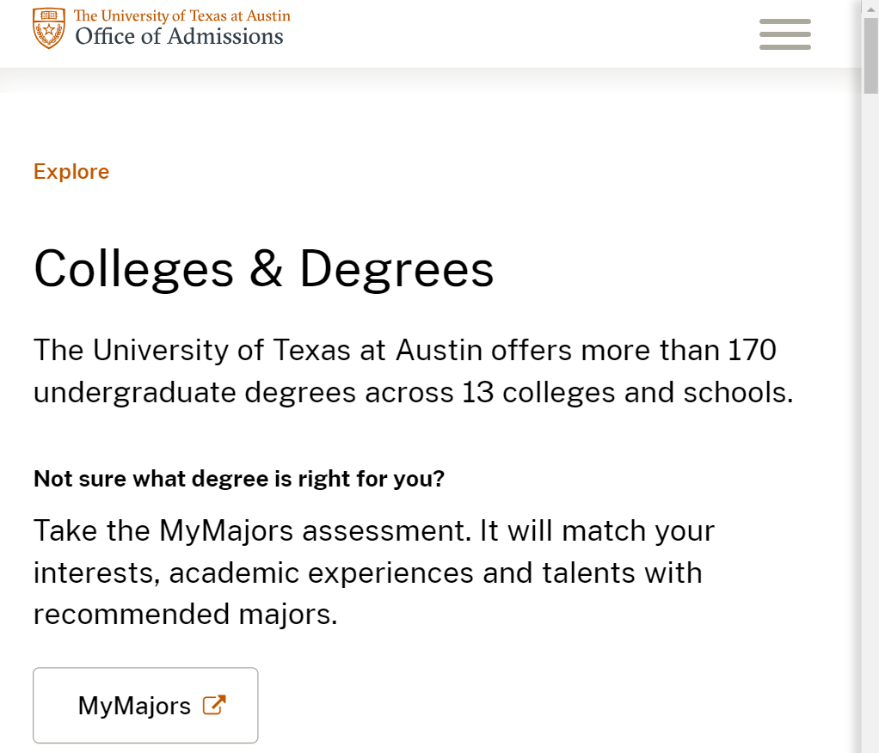Image resolution: width=879 pixels, height=753 pixels.
Task: Click the text '13 colleges and schools'
Action: (x=626, y=393)
